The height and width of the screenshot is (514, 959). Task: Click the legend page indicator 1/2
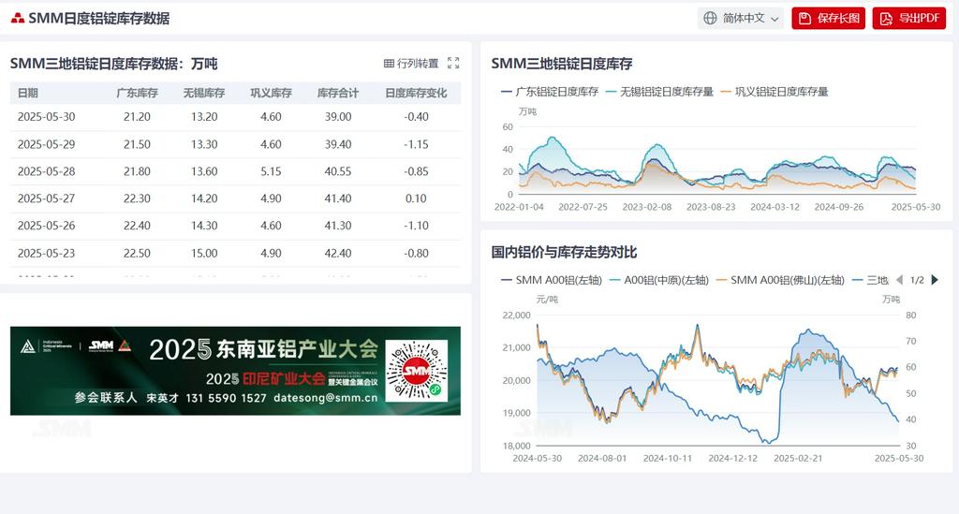[x=917, y=280]
